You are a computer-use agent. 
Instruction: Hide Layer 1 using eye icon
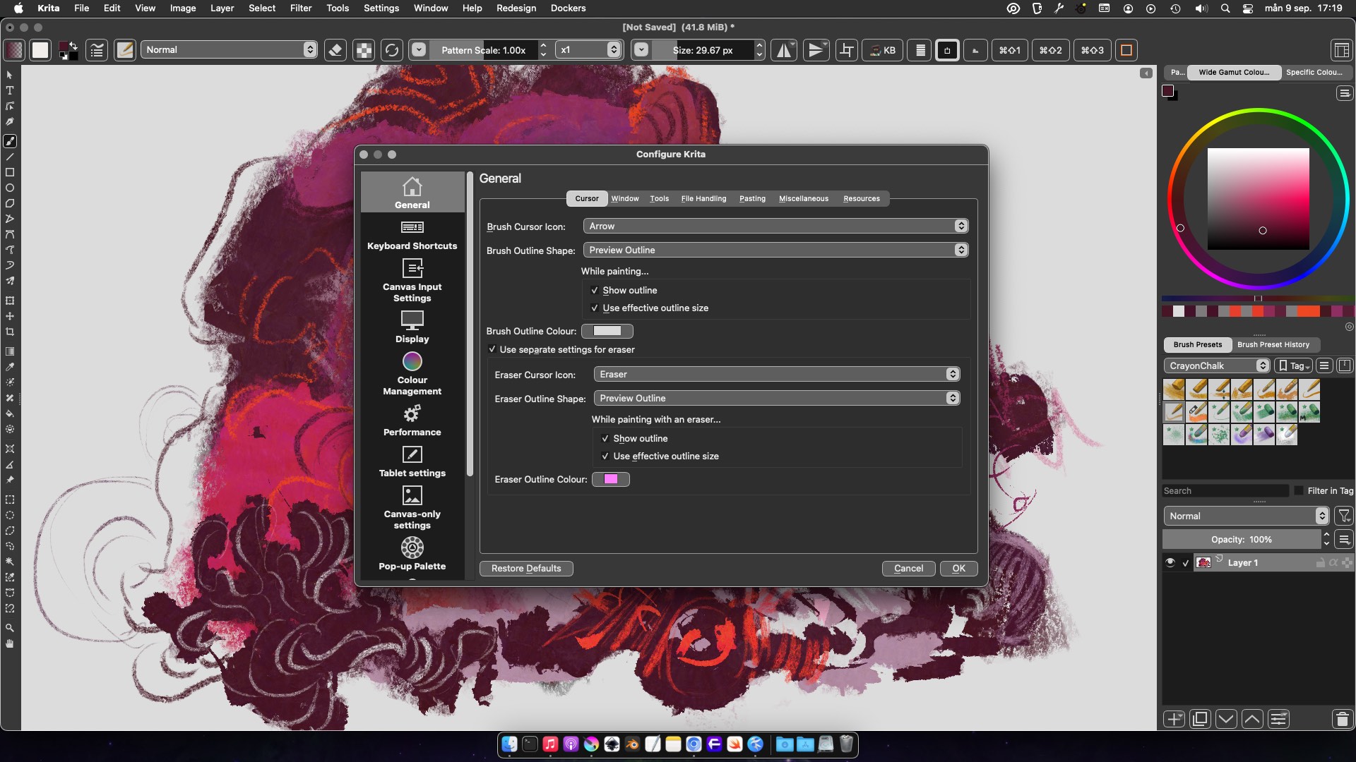1170,562
